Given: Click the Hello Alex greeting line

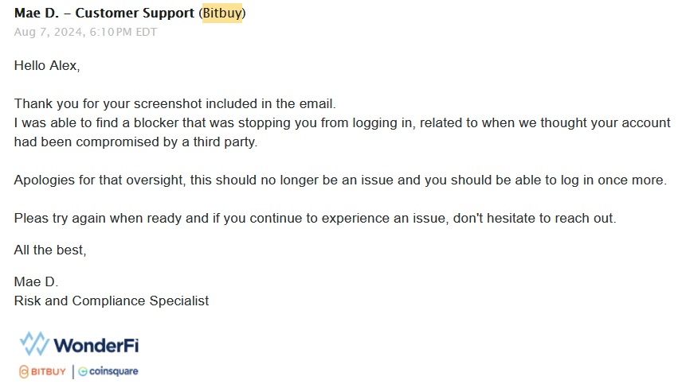Looking at the screenshot, I should [47, 66].
